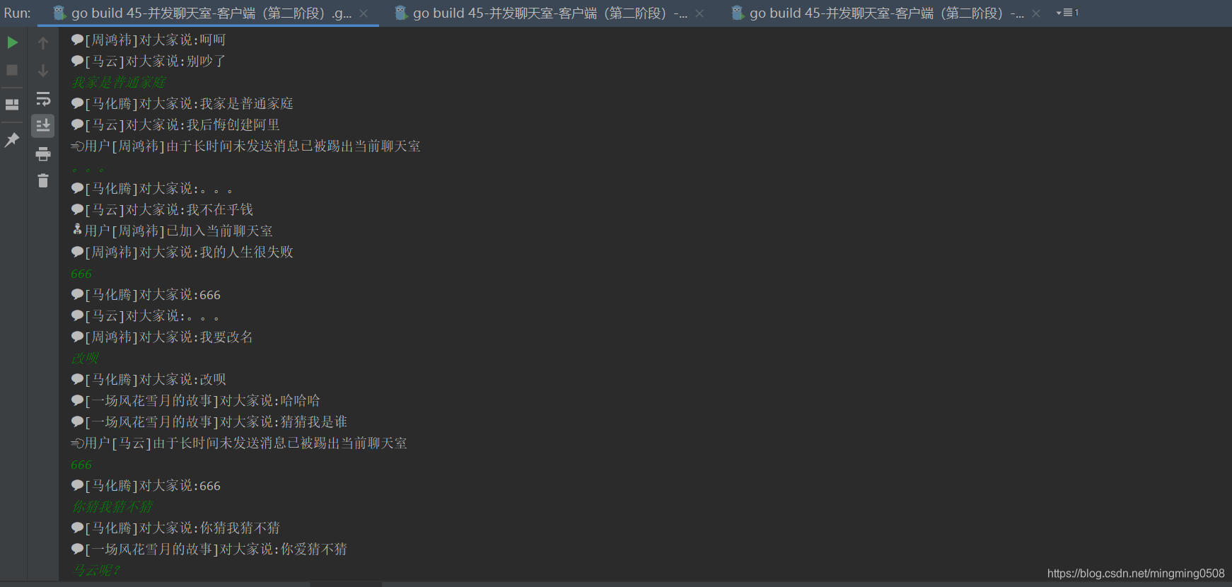Click the Go gopher icon on third tab
This screenshot has height=587, width=1232.
click(x=738, y=13)
